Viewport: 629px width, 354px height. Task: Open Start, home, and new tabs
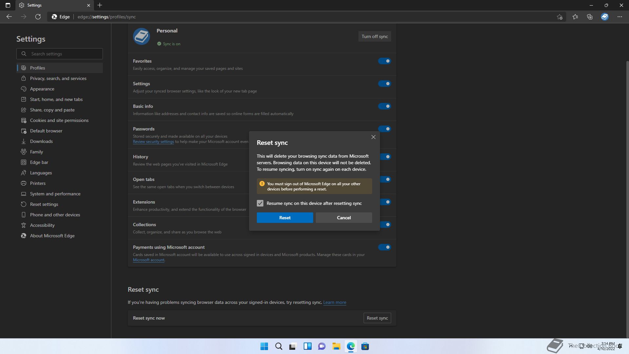[x=60, y=99]
